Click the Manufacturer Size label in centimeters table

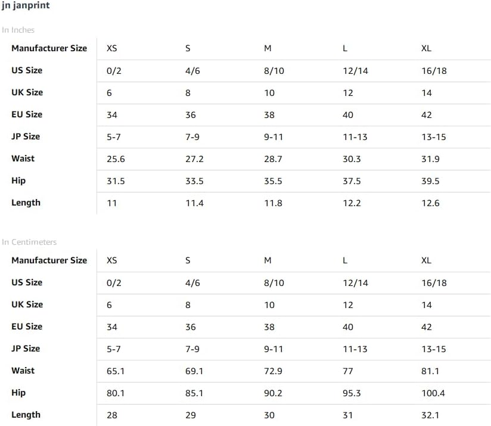click(x=49, y=260)
